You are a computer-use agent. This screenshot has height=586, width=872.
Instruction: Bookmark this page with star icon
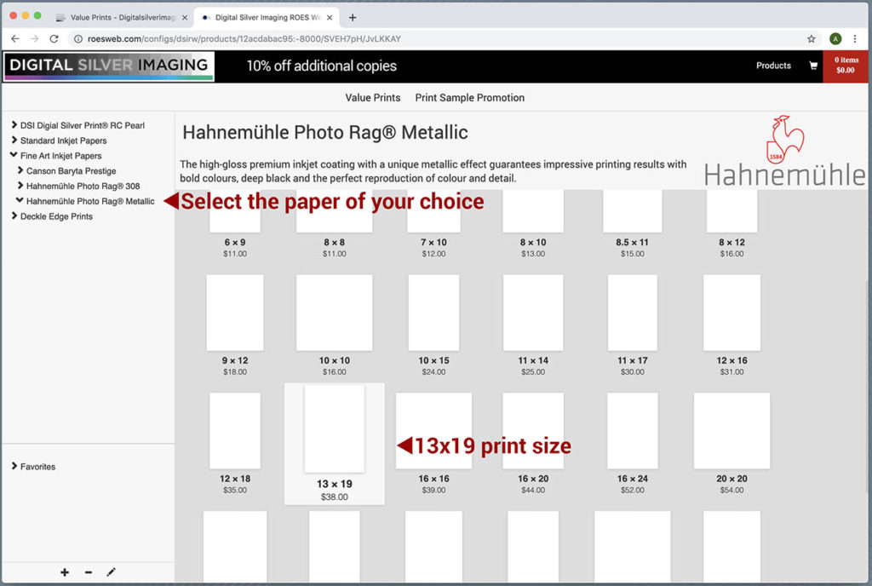(812, 39)
